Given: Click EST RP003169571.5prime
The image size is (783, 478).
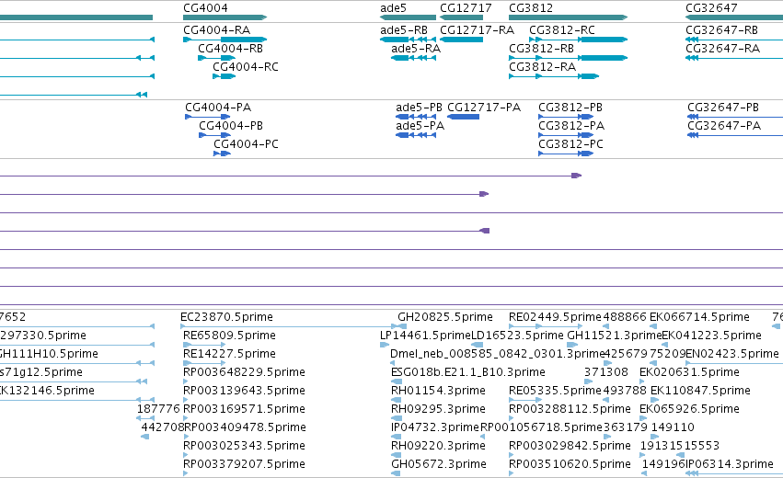Looking at the screenshot, I should click(x=244, y=409).
